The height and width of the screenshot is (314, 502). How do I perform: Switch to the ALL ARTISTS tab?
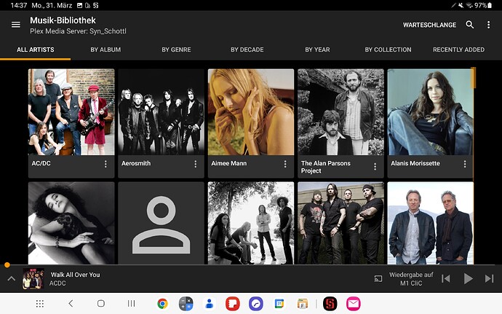tap(35, 50)
